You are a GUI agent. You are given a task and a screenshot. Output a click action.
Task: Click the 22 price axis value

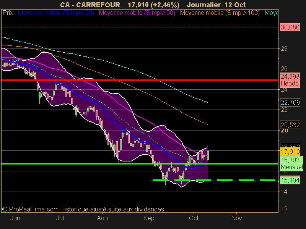pos(284,110)
